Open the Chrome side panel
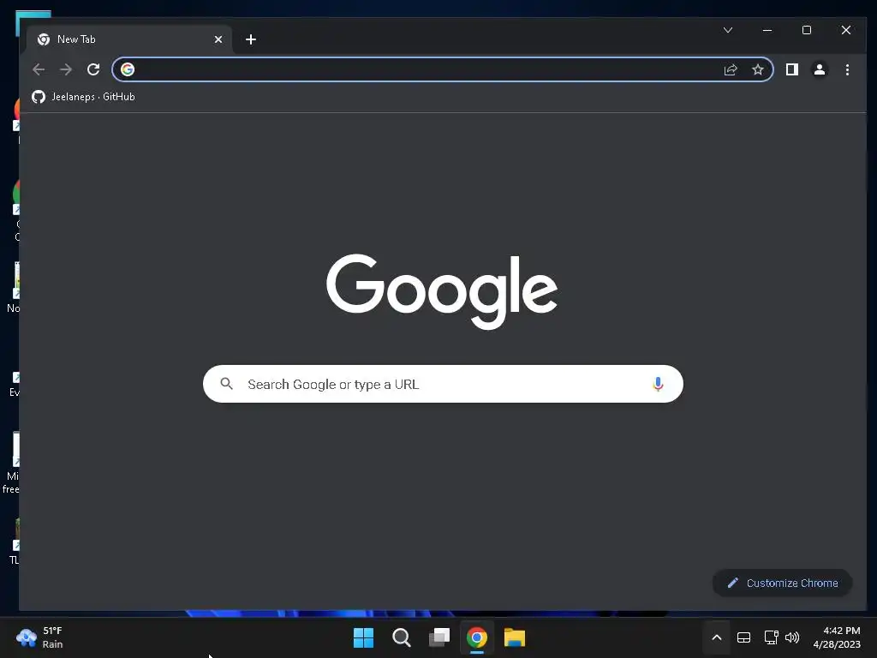Image resolution: width=877 pixels, height=658 pixels. (x=792, y=69)
